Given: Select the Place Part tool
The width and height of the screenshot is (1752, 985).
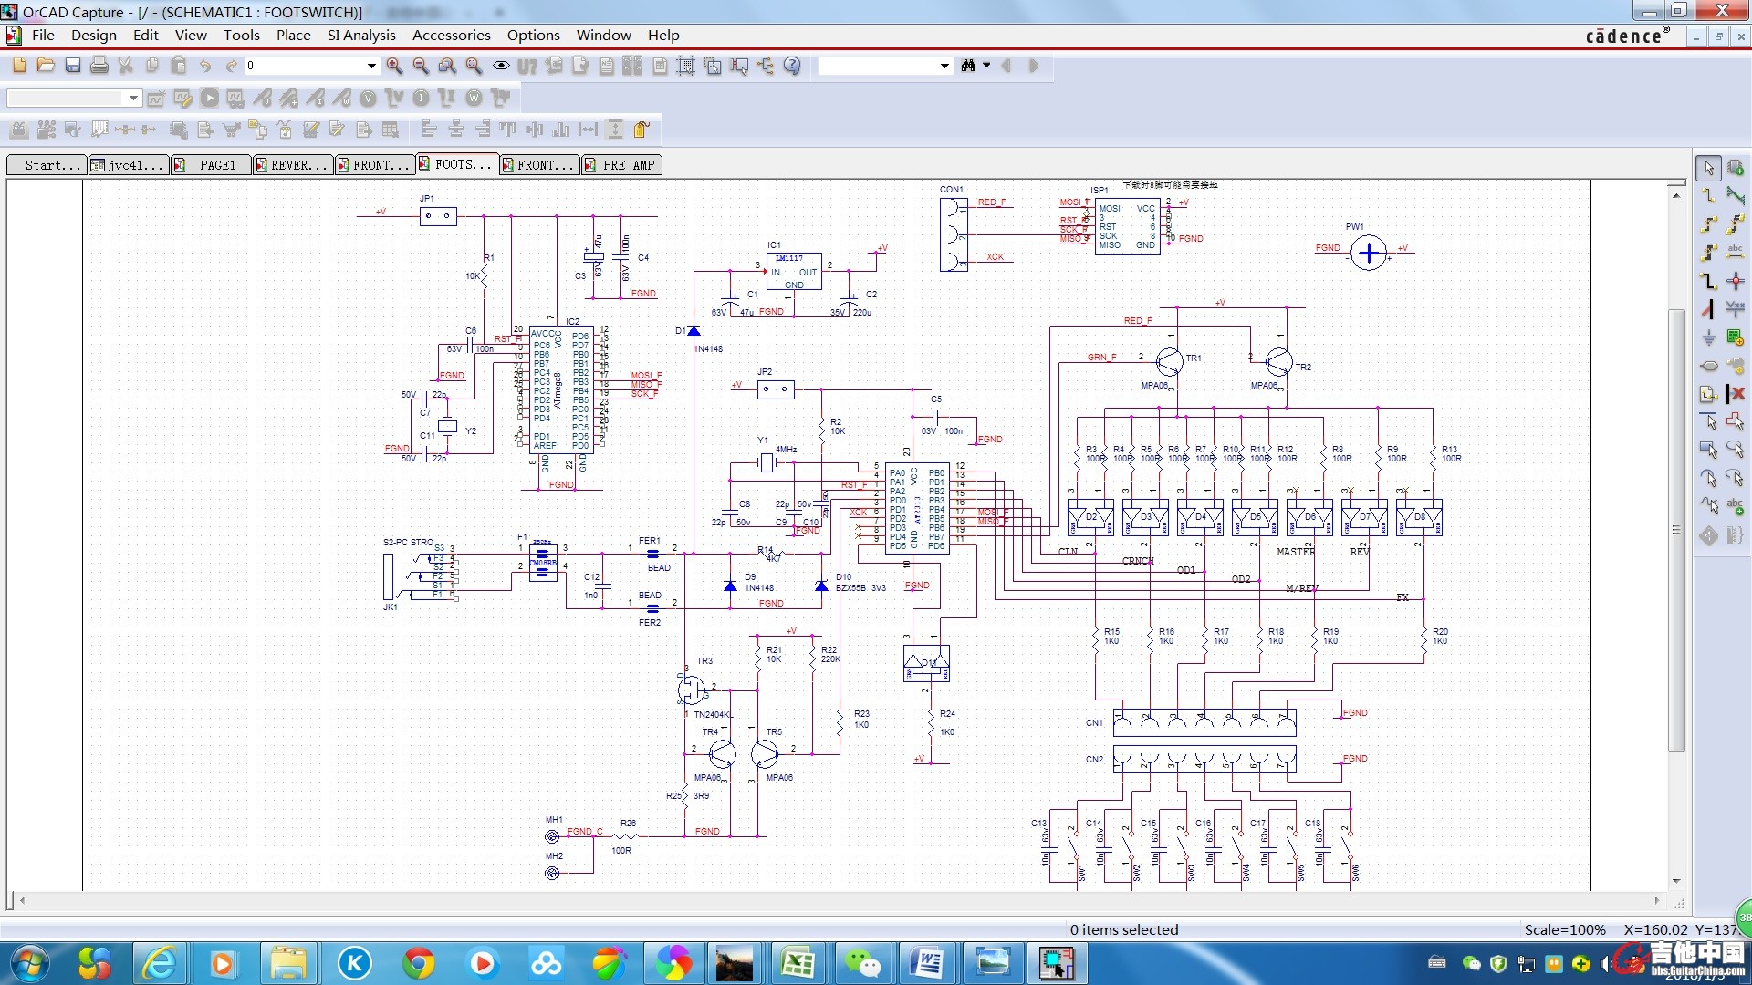Looking at the screenshot, I should tap(1735, 168).
